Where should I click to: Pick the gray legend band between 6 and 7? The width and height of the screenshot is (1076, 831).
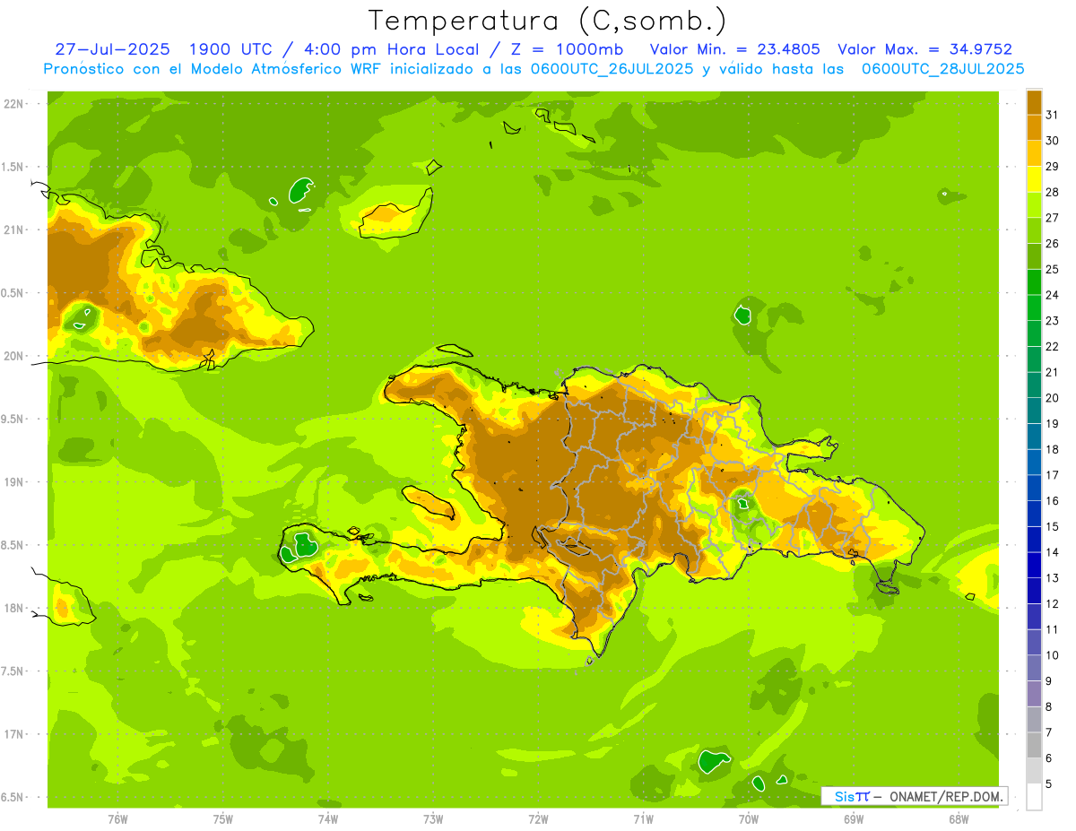coord(1034,745)
